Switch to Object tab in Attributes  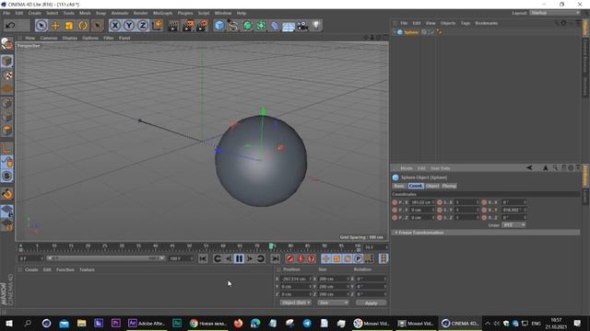[x=432, y=186]
